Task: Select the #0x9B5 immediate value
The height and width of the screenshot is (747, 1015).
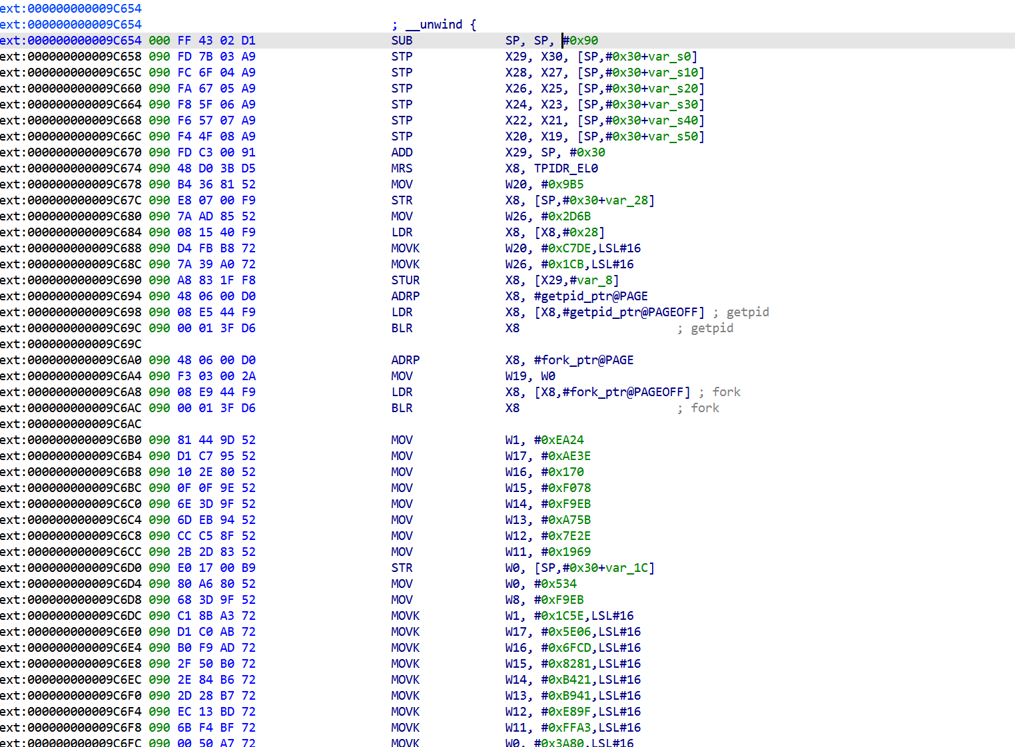Action: [x=563, y=184]
